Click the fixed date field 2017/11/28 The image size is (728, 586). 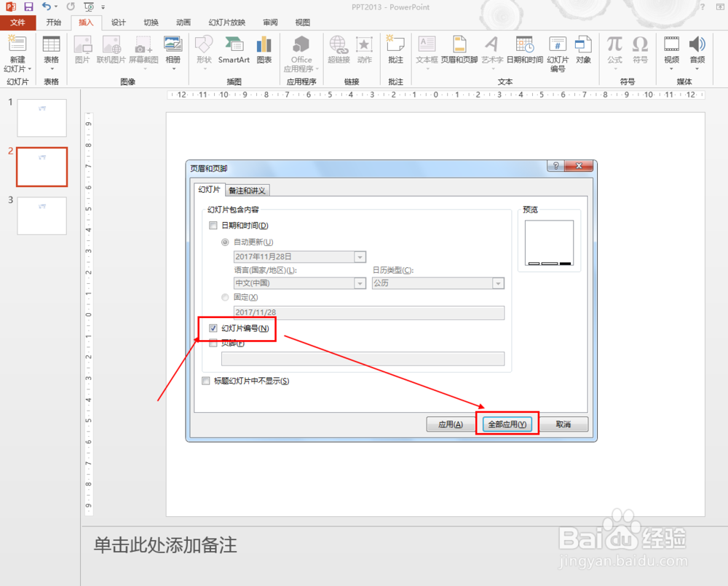pos(368,312)
